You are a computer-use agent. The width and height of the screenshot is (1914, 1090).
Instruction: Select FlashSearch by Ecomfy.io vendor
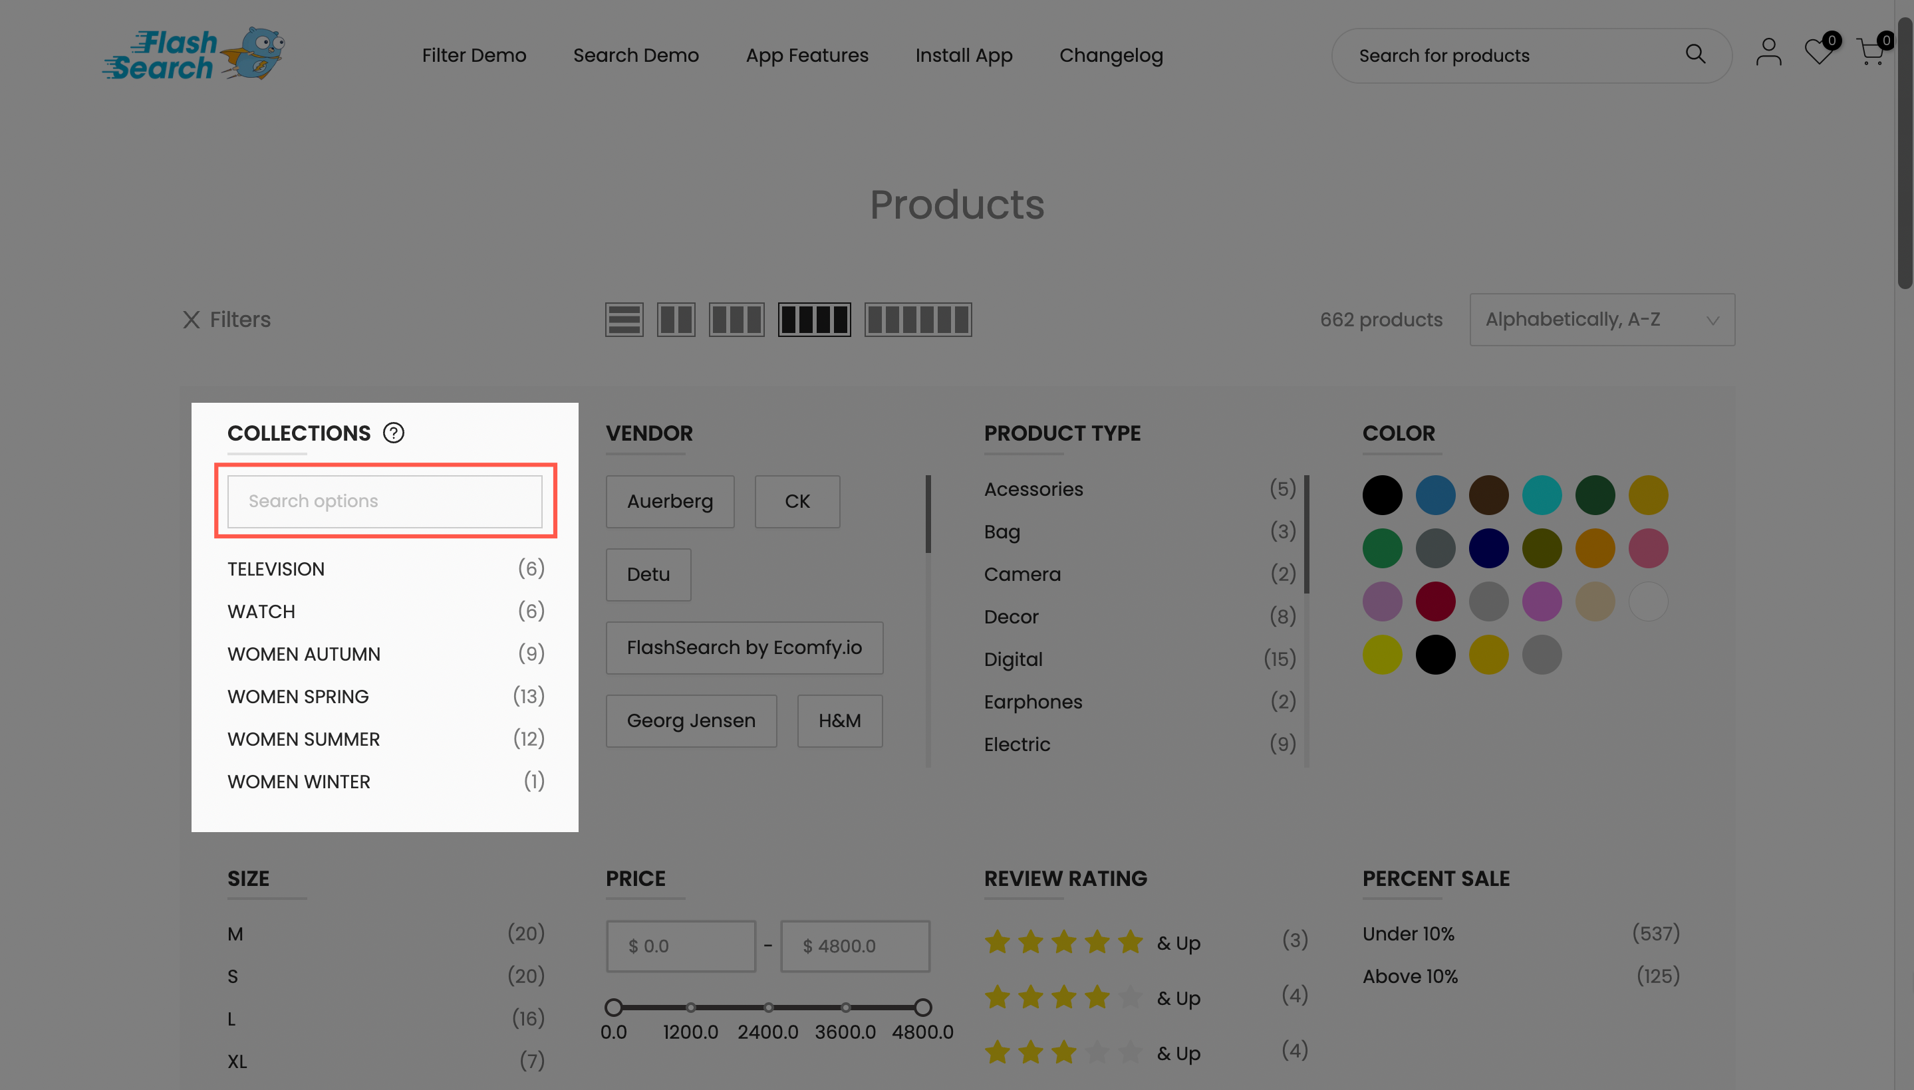click(x=744, y=647)
